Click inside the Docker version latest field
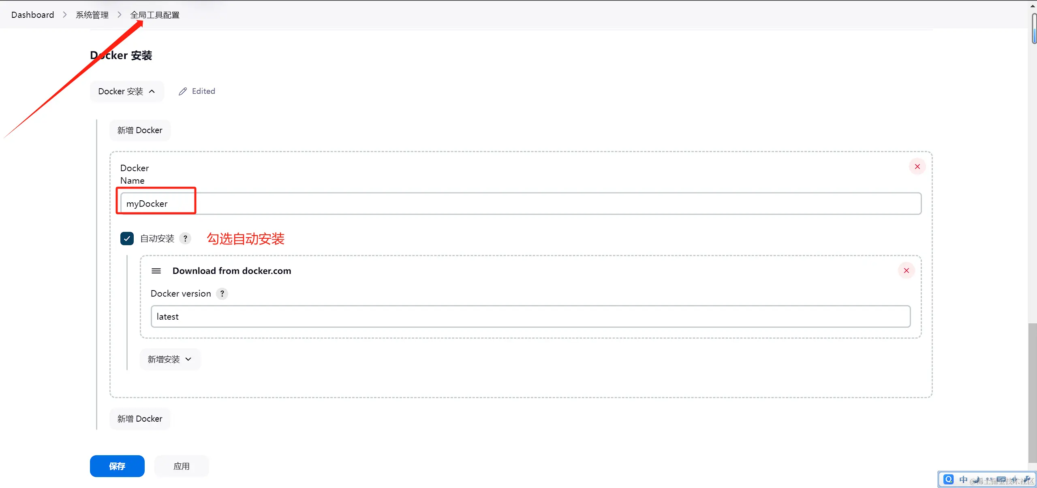This screenshot has height=488, width=1037. click(x=530, y=316)
